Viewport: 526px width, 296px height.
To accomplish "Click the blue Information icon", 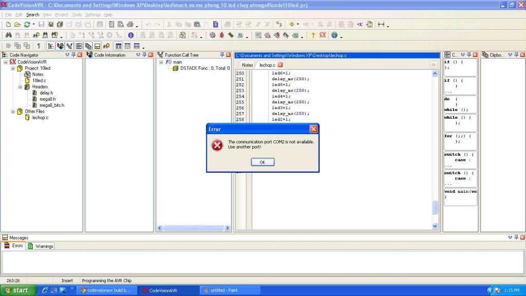I will pyautogui.click(x=131, y=35).
